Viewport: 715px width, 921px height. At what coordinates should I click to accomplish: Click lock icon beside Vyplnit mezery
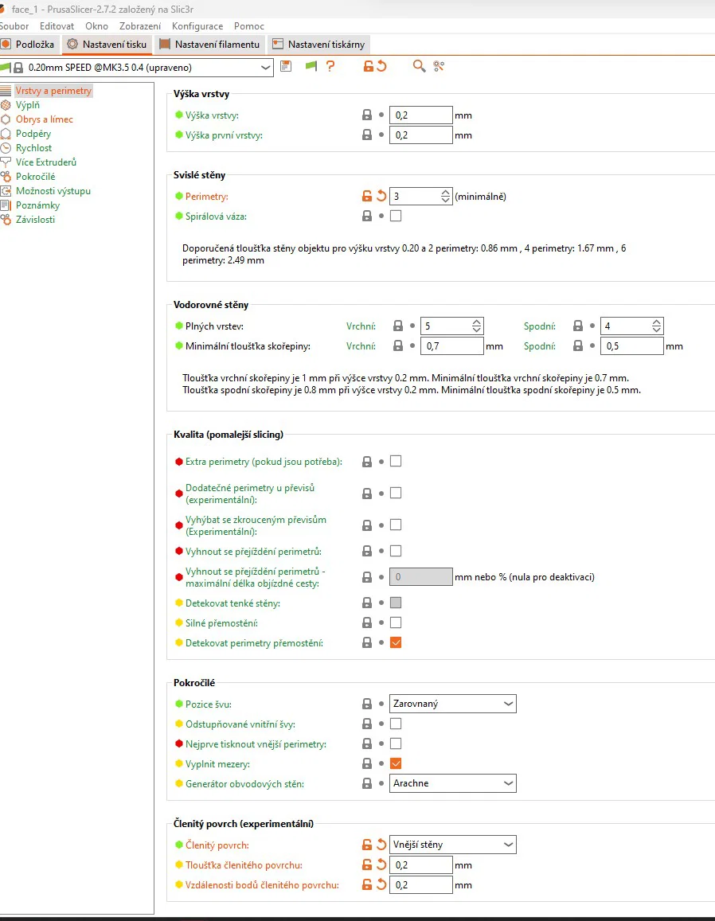[367, 764]
